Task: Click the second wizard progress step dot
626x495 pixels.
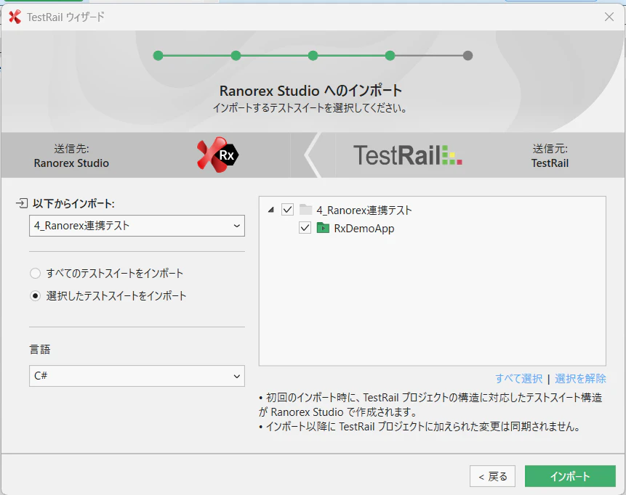Action: coord(236,56)
